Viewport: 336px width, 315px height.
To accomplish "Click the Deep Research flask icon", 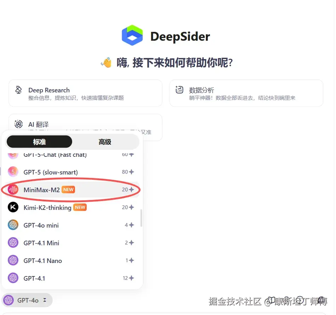I will coord(18,90).
